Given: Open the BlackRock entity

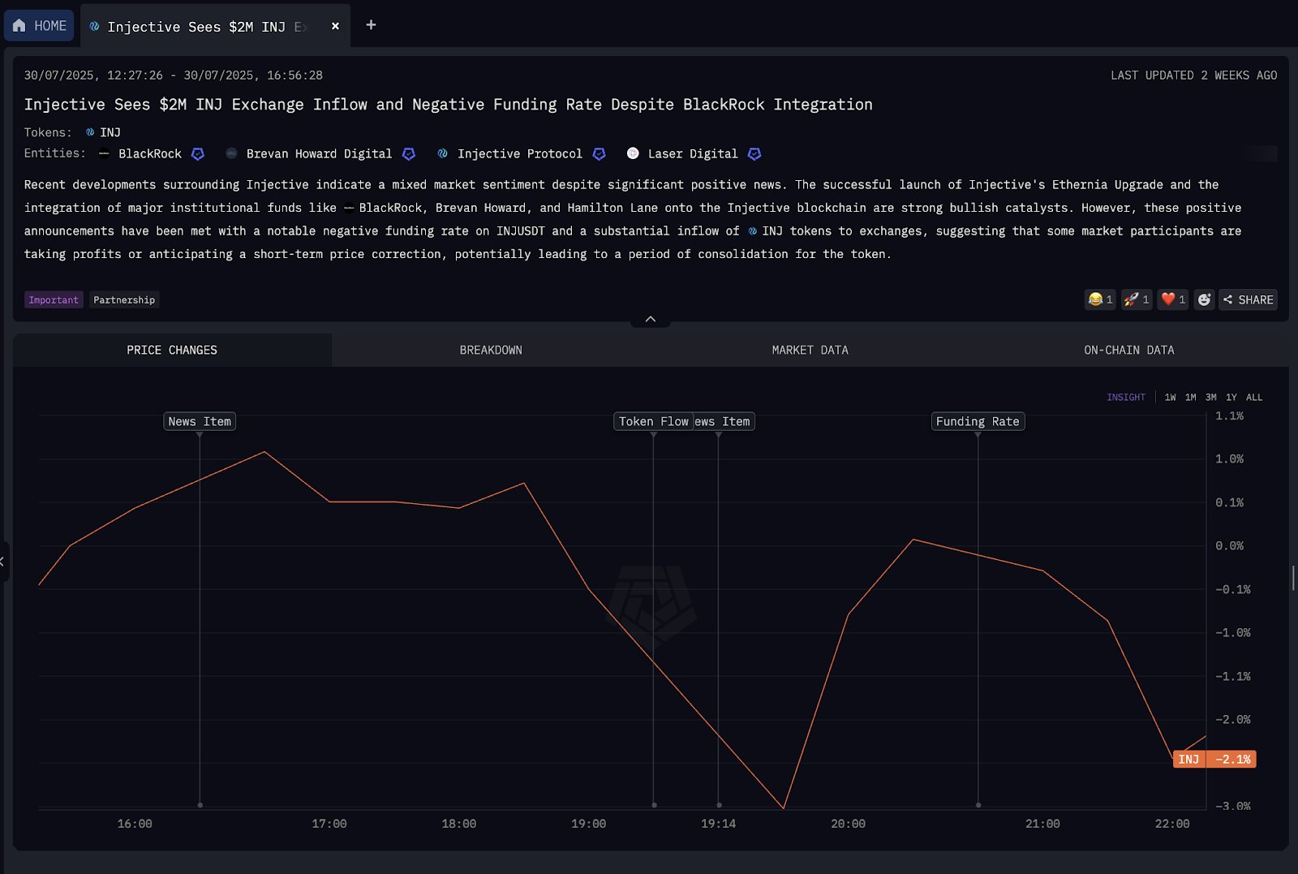Looking at the screenshot, I should [150, 153].
